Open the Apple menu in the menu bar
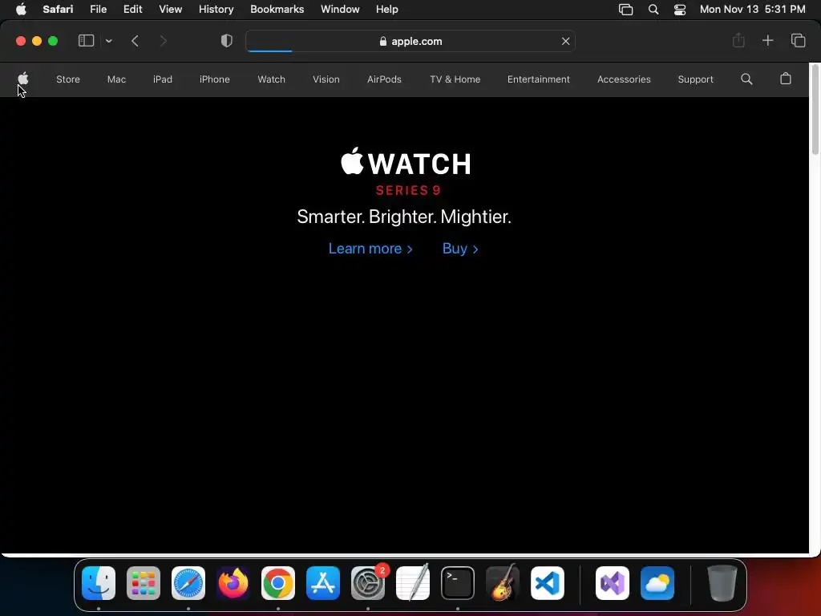The image size is (821, 616). [21, 10]
